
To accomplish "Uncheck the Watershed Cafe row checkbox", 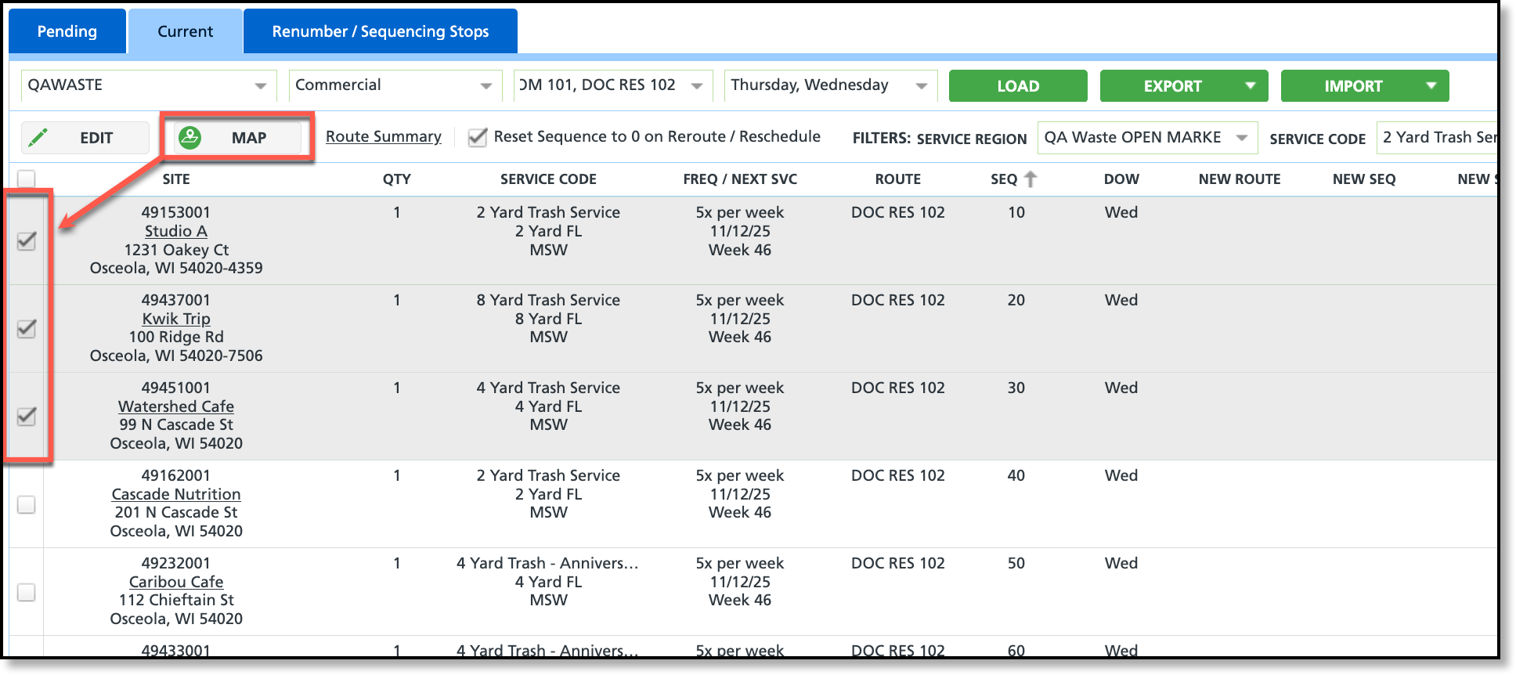I will coord(27,416).
